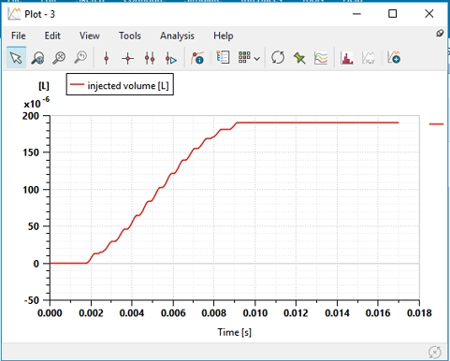The height and width of the screenshot is (361, 450).
Task: Click the refresh plot icon
Action: (278, 58)
